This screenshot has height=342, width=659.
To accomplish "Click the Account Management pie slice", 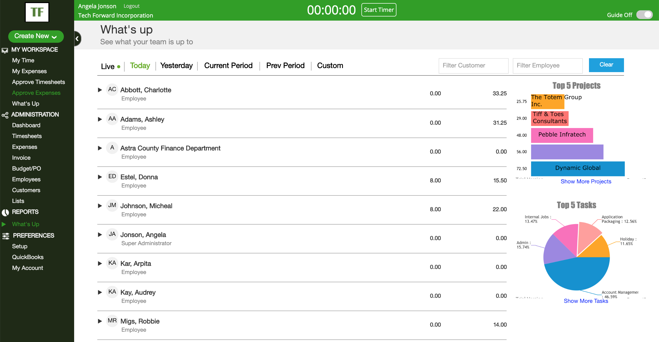I will [577, 275].
